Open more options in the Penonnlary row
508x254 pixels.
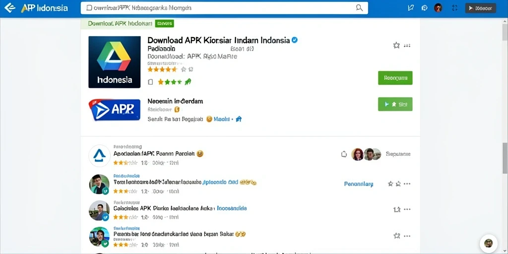[x=407, y=184]
